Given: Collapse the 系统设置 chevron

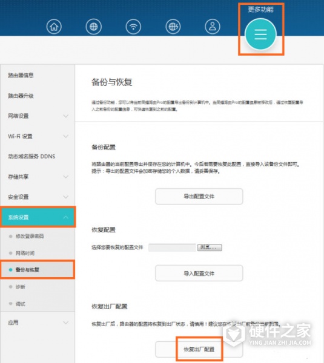Looking at the screenshot, I should point(66,217).
